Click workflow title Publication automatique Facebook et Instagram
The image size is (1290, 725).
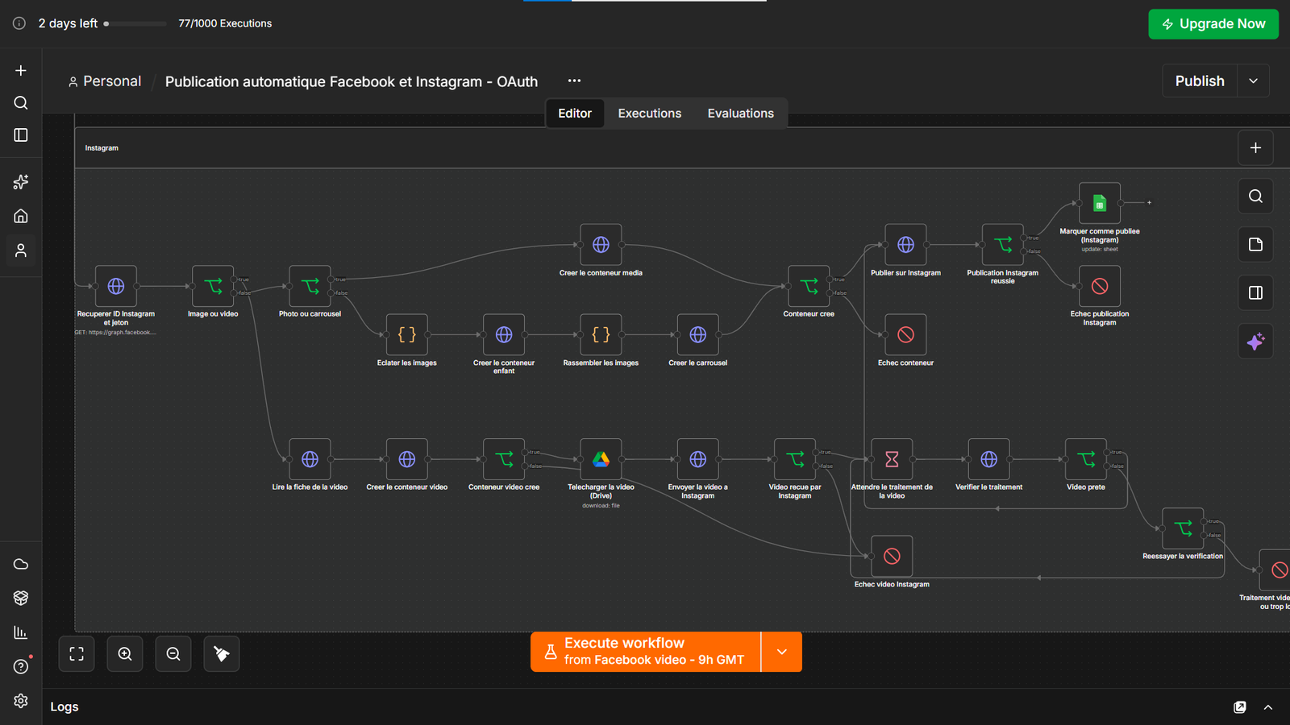click(x=352, y=81)
